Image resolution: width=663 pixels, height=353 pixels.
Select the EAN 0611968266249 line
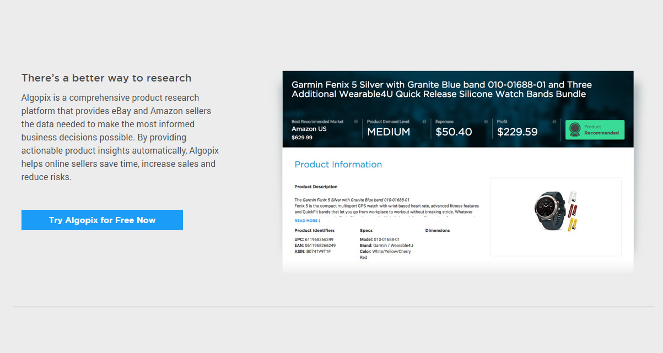point(315,246)
